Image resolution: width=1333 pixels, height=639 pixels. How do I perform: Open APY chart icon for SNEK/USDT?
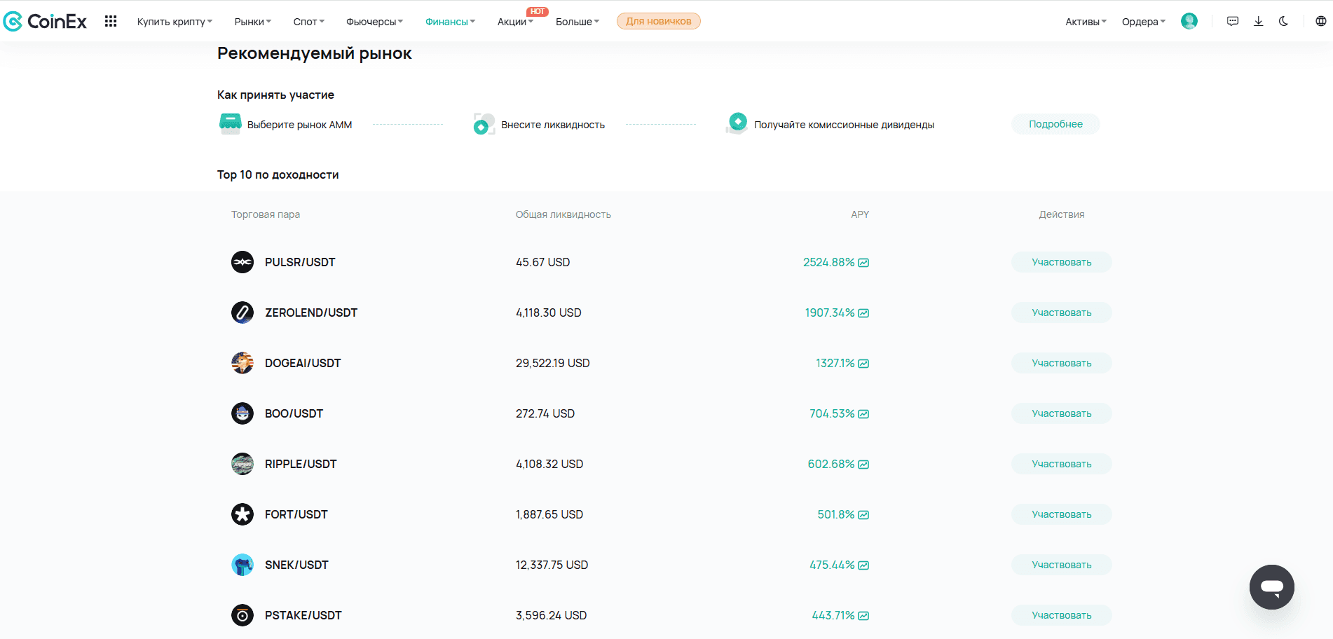(x=863, y=565)
